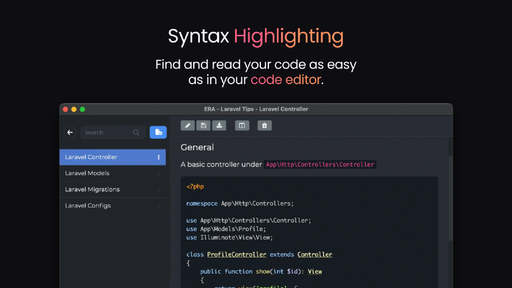Go back with the arrow button

point(70,132)
